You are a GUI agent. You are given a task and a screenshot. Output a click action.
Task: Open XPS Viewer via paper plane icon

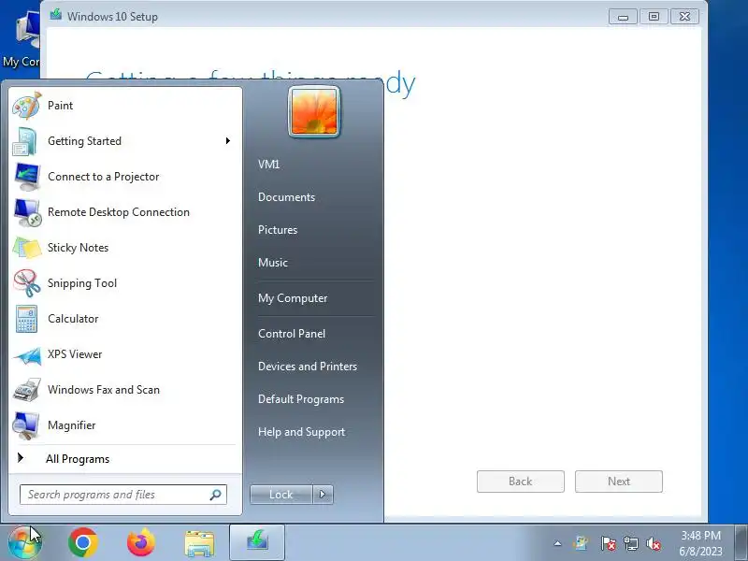(27, 355)
